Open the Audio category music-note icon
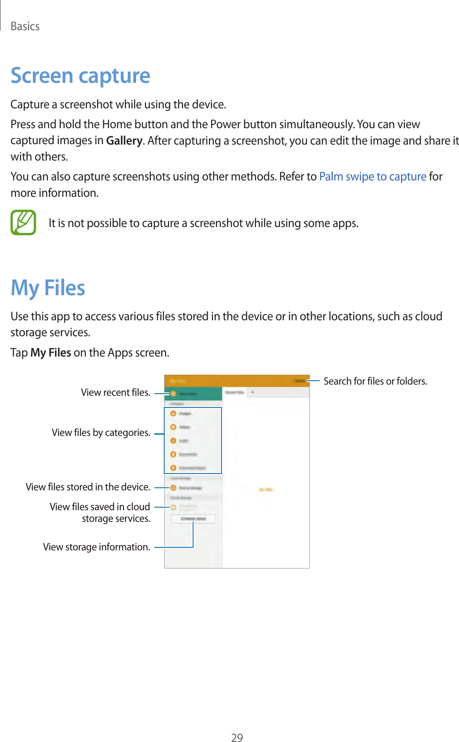The width and height of the screenshot is (459, 742). point(173,441)
